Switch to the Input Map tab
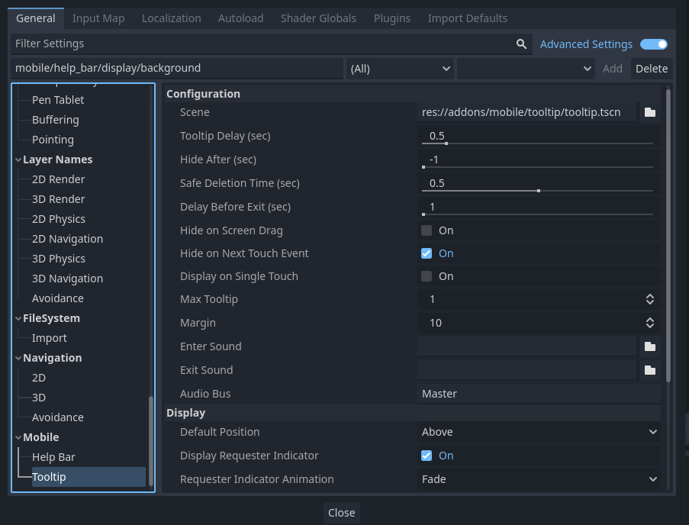 coord(98,18)
